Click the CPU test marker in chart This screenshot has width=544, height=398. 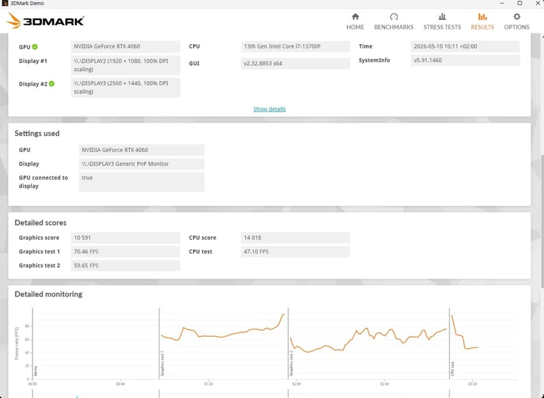pos(452,369)
